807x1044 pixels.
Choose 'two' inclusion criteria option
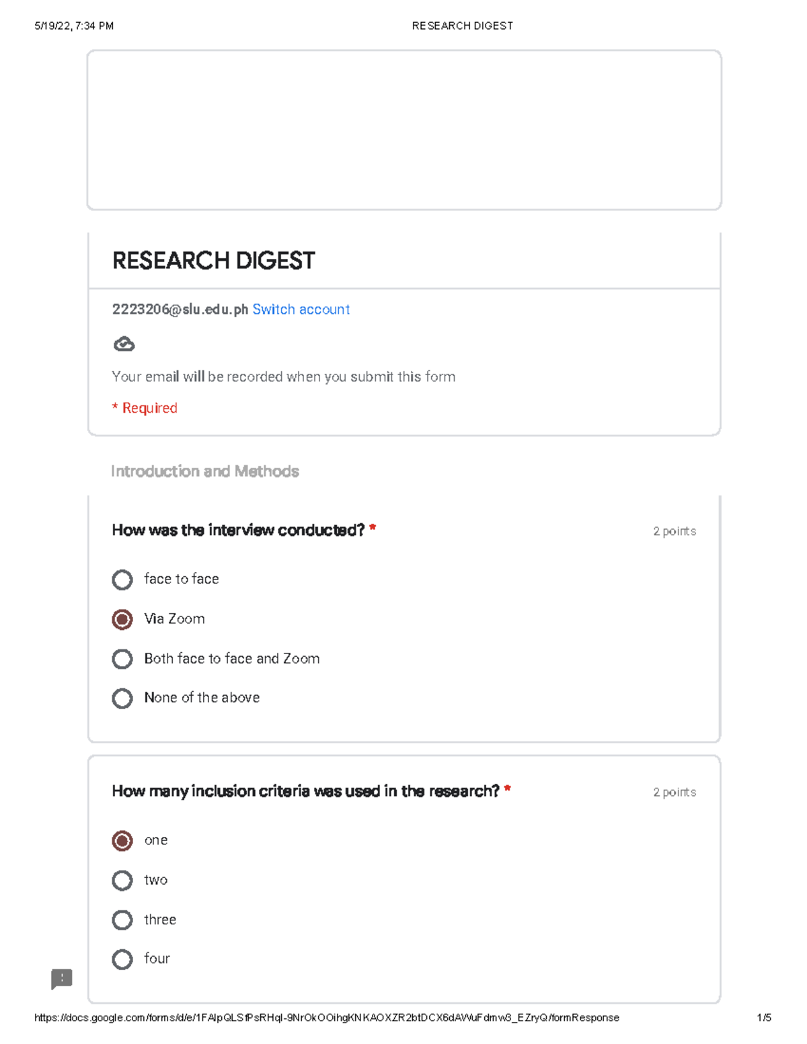122,880
